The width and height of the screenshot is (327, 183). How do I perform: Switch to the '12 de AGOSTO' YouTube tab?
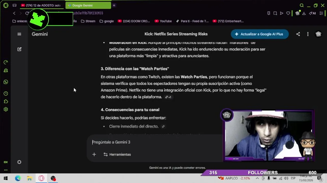tap(41, 5)
